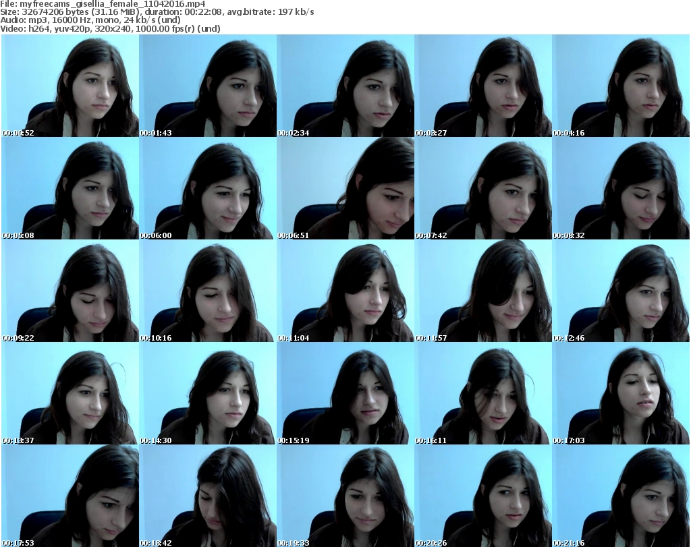Choose the frame stamped 00:17:03
This screenshot has width=691, height=547.
[x=621, y=393]
